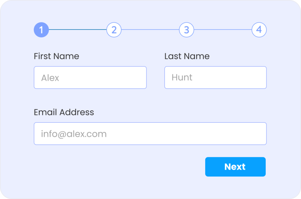Click the connector line between steps 2 and 3
Image resolution: width=301 pixels, height=199 pixels.
(x=150, y=30)
